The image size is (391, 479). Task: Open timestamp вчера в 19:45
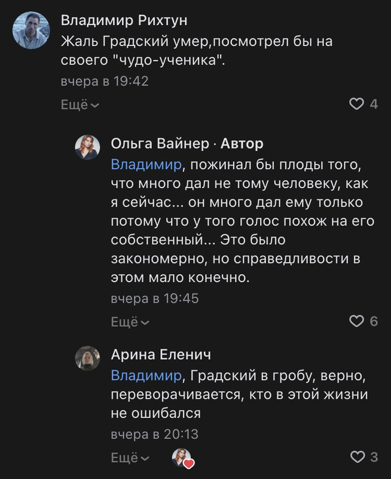(155, 298)
